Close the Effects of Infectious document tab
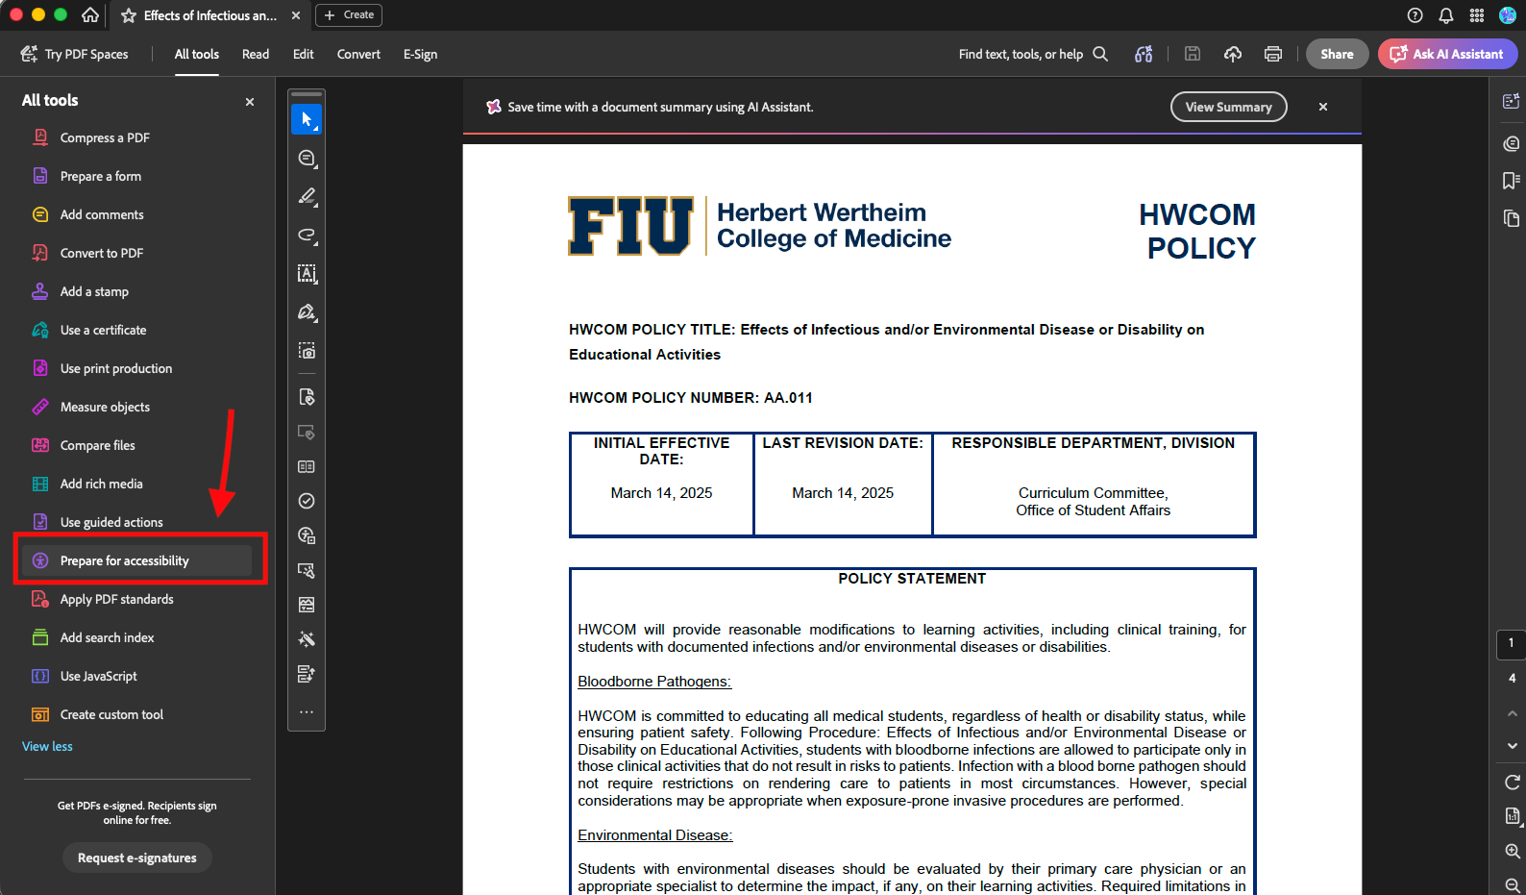This screenshot has width=1526, height=895. point(296,15)
